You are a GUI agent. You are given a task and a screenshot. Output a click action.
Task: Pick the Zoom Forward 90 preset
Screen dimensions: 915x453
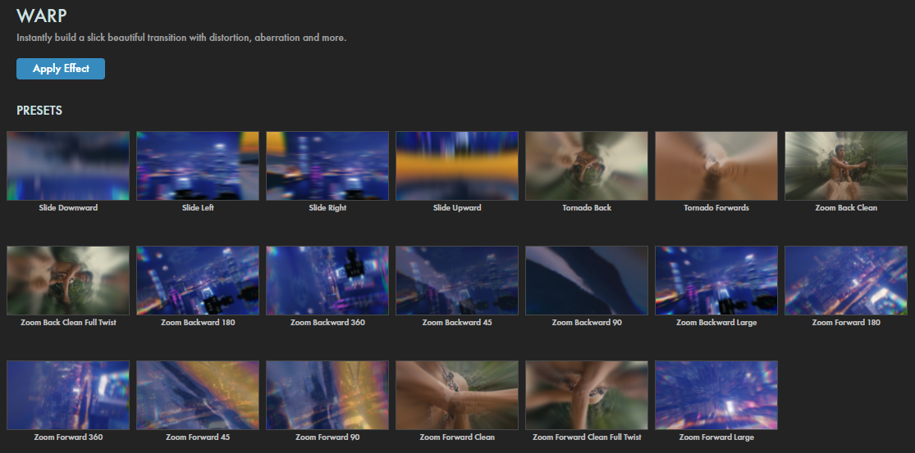327,395
